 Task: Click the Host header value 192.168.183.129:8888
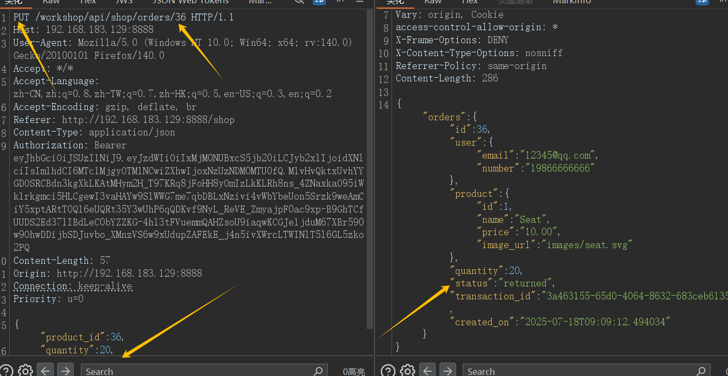coord(100,30)
